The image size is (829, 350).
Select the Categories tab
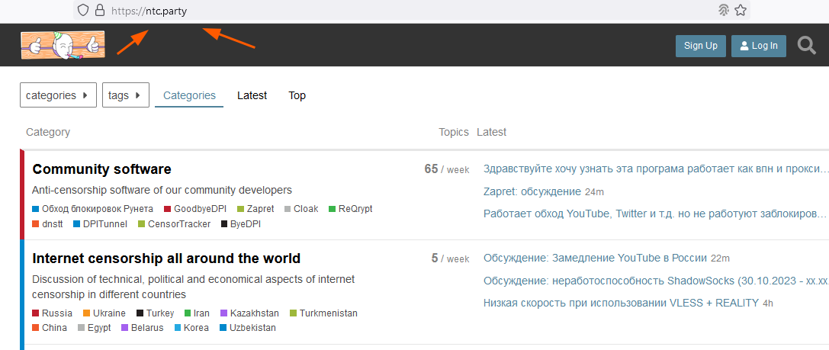point(189,95)
